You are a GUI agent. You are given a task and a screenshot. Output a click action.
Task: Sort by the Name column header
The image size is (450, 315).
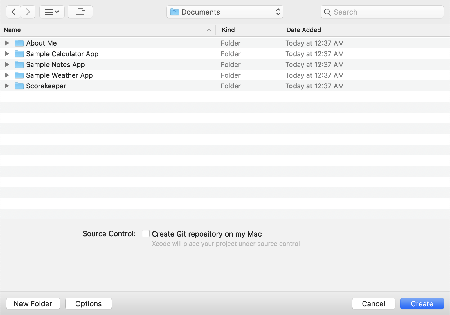[108, 30]
